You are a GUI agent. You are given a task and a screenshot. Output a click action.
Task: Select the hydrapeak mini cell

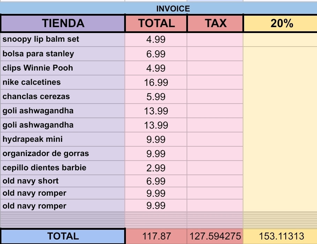click(63, 139)
